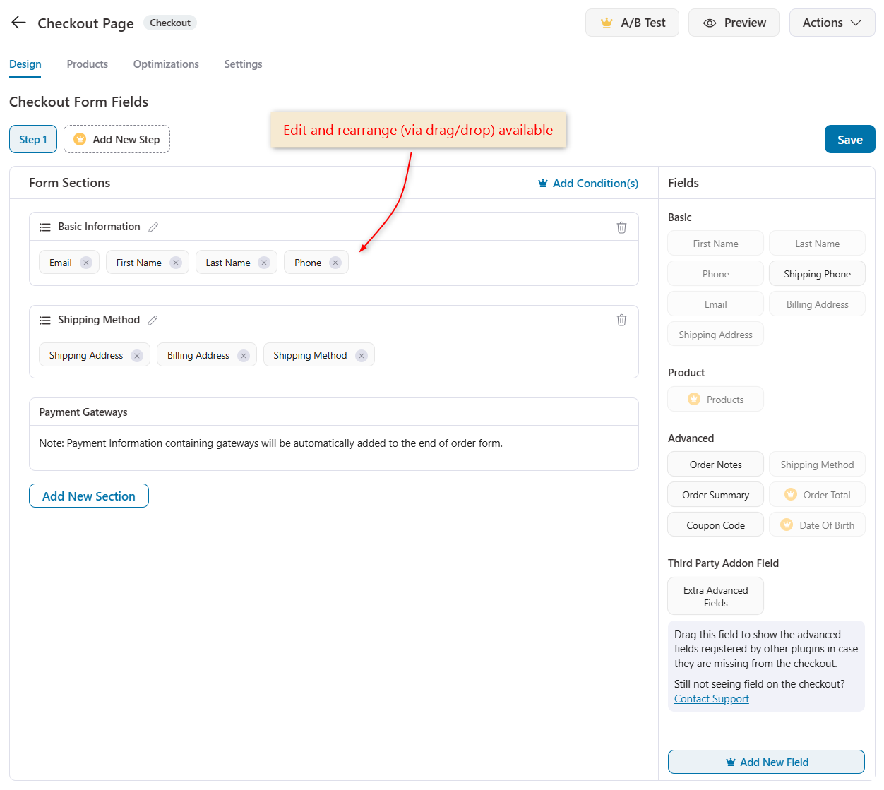This screenshot has height=790, width=884.
Task: Grab the Basic Information list handle icon
Action: pos(45,227)
